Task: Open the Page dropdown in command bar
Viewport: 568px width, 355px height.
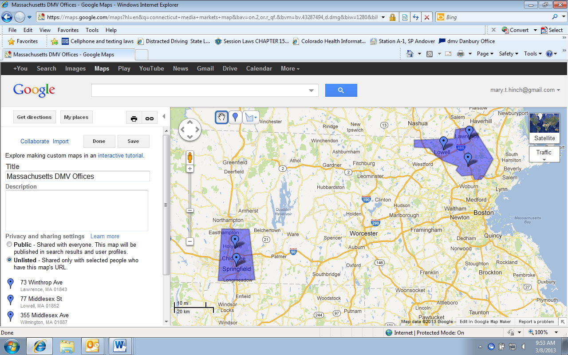Action: coord(485,54)
